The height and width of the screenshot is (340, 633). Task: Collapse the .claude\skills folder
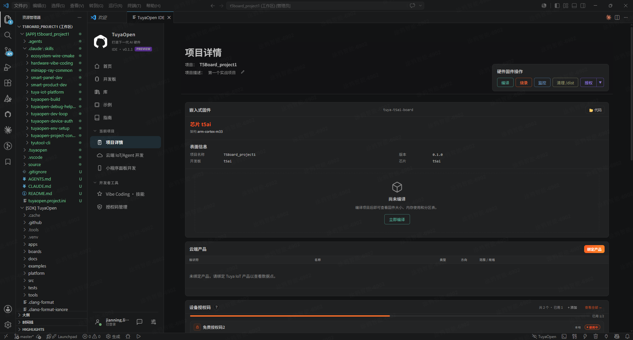point(25,48)
